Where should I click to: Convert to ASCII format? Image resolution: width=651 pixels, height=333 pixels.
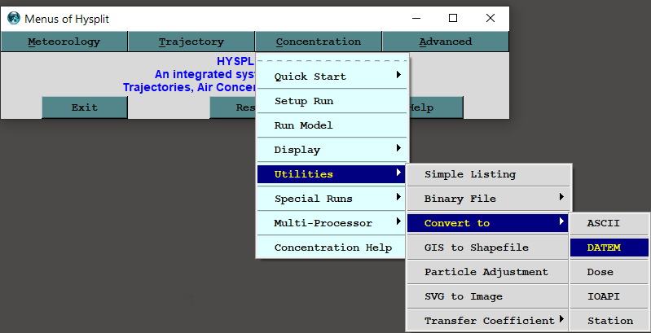(609, 223)
